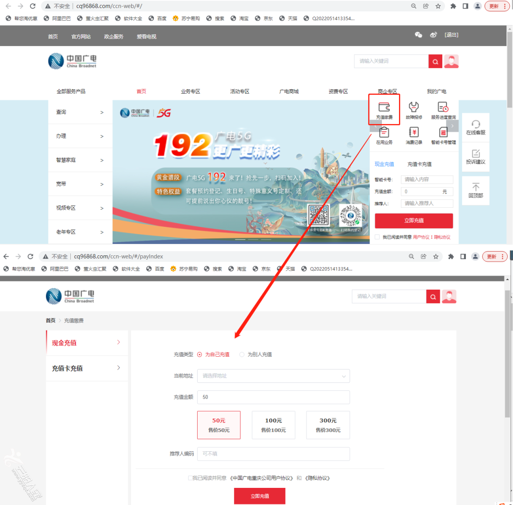Open side panel icon in upper browser
513x505 pixels.
[465, 6]
